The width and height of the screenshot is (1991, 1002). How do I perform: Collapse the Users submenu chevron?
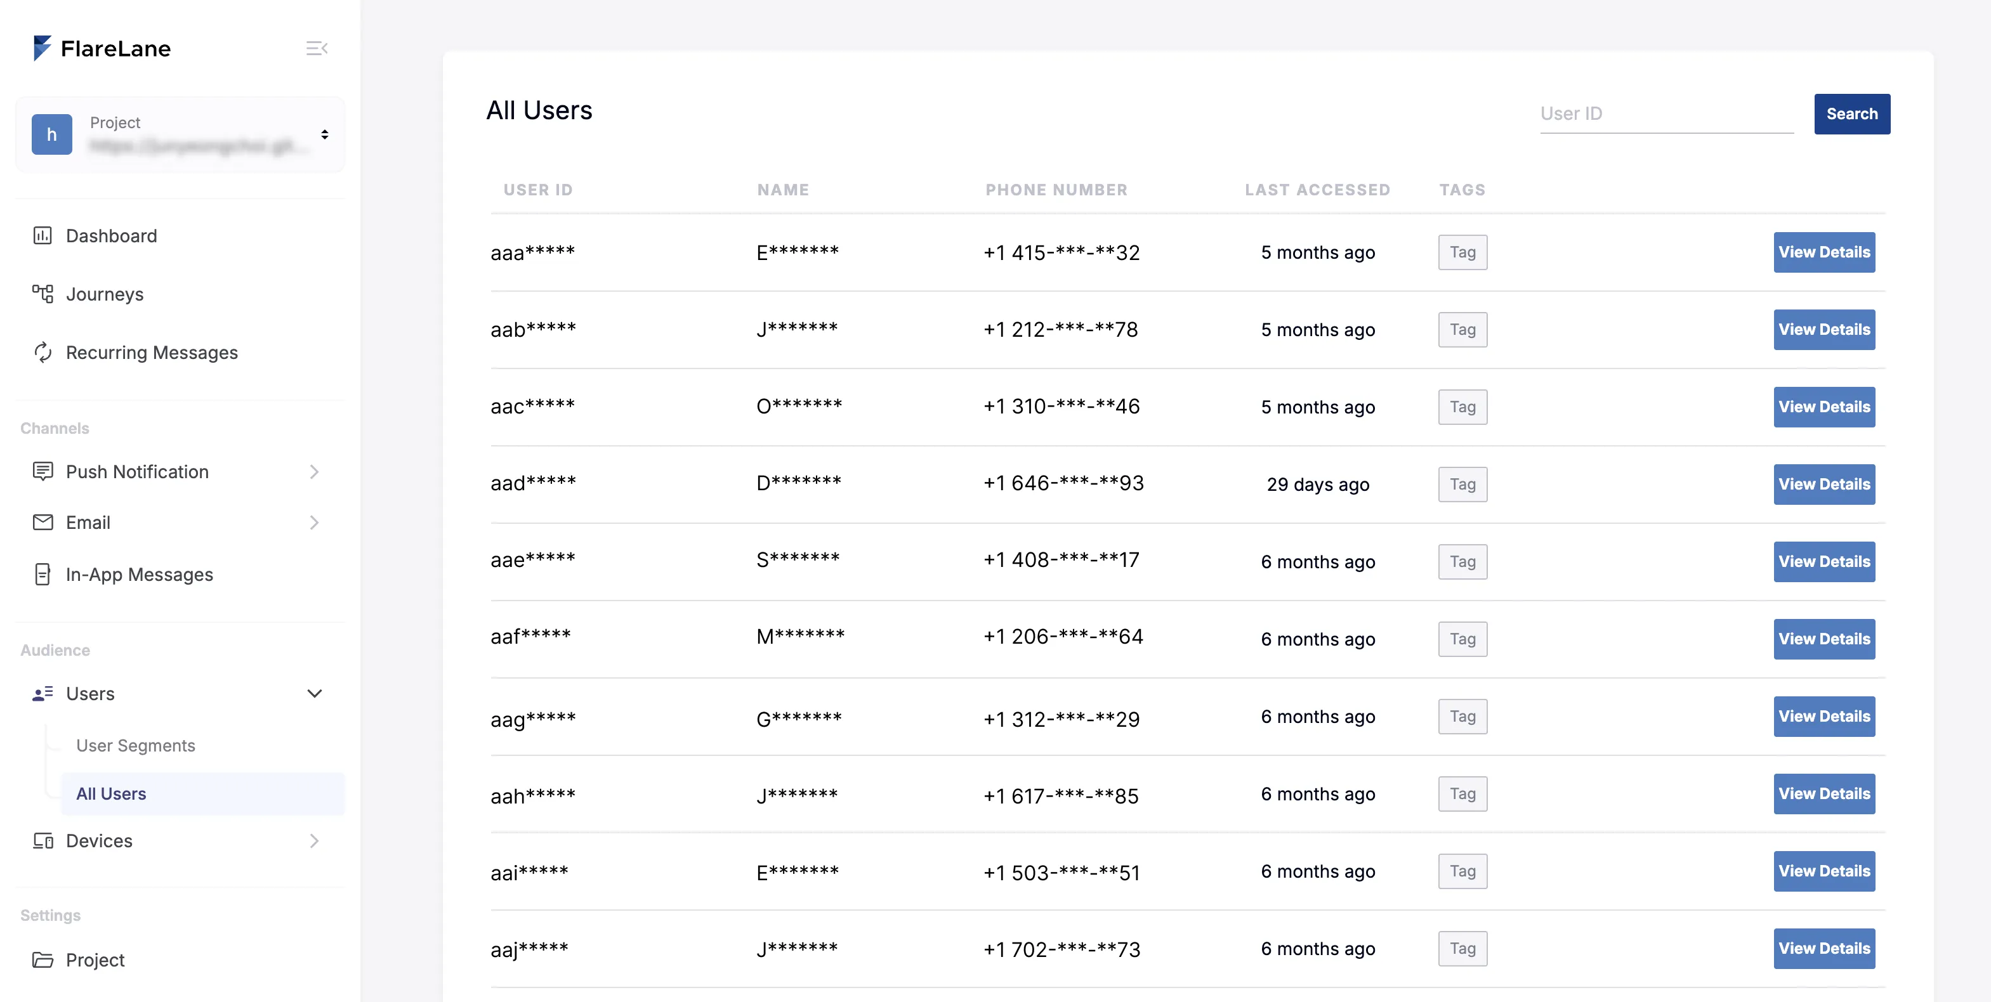point(314,693)
